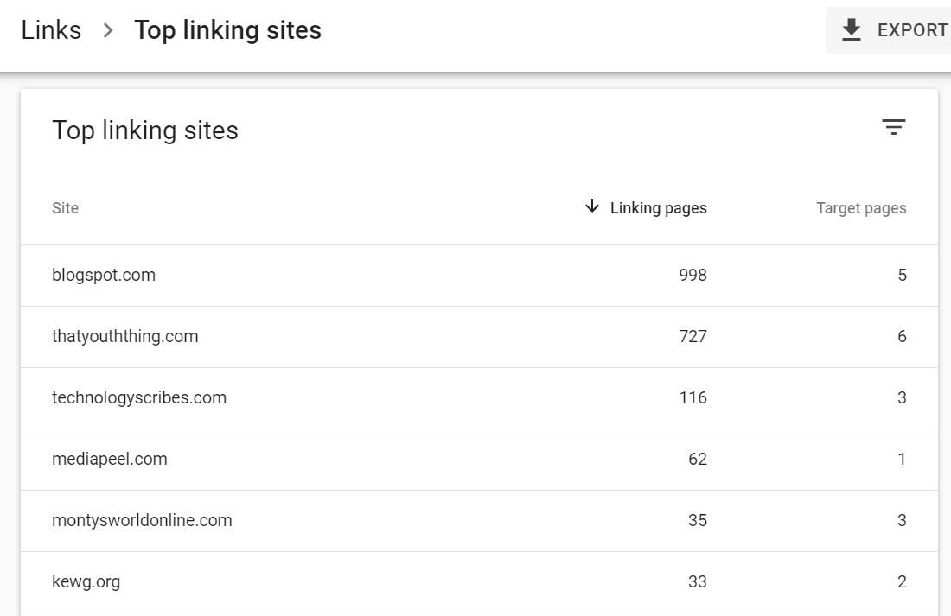951x616 pixels.
Task: Select montysworldonline.com site entry
Action: tap(142, 520)
